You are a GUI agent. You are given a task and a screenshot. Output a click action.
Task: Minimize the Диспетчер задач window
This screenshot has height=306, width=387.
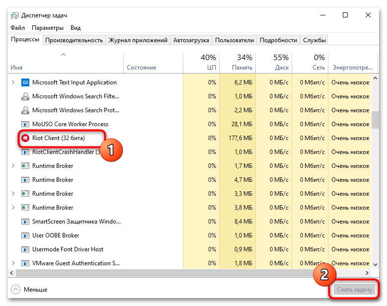pyautogui.click(x=323, y=15)
